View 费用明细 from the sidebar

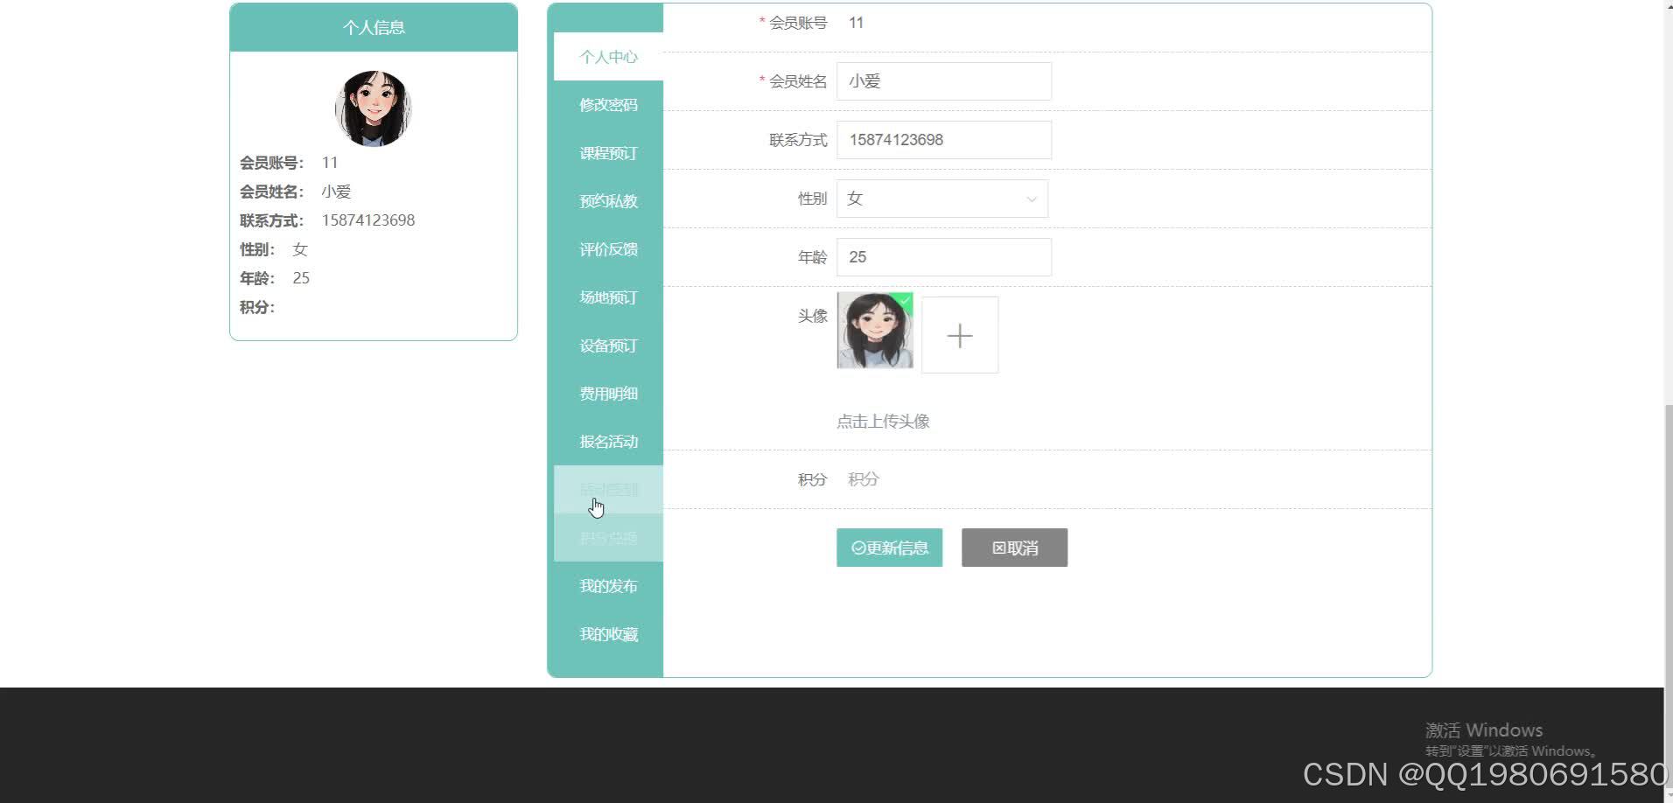pos(609,394)
